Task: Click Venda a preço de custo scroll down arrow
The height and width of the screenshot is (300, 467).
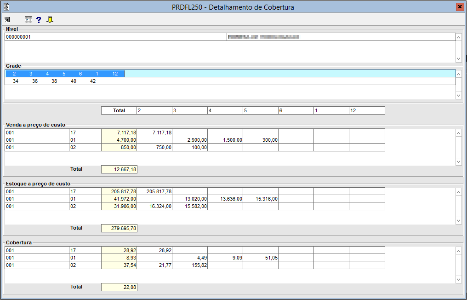Action: (x=459, y=162)
